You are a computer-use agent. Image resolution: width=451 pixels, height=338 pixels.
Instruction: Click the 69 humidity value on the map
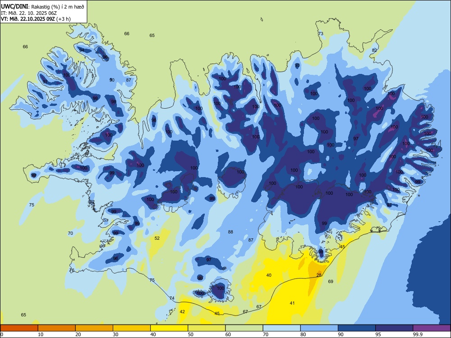pyautogui.click(x=331, y=281)
